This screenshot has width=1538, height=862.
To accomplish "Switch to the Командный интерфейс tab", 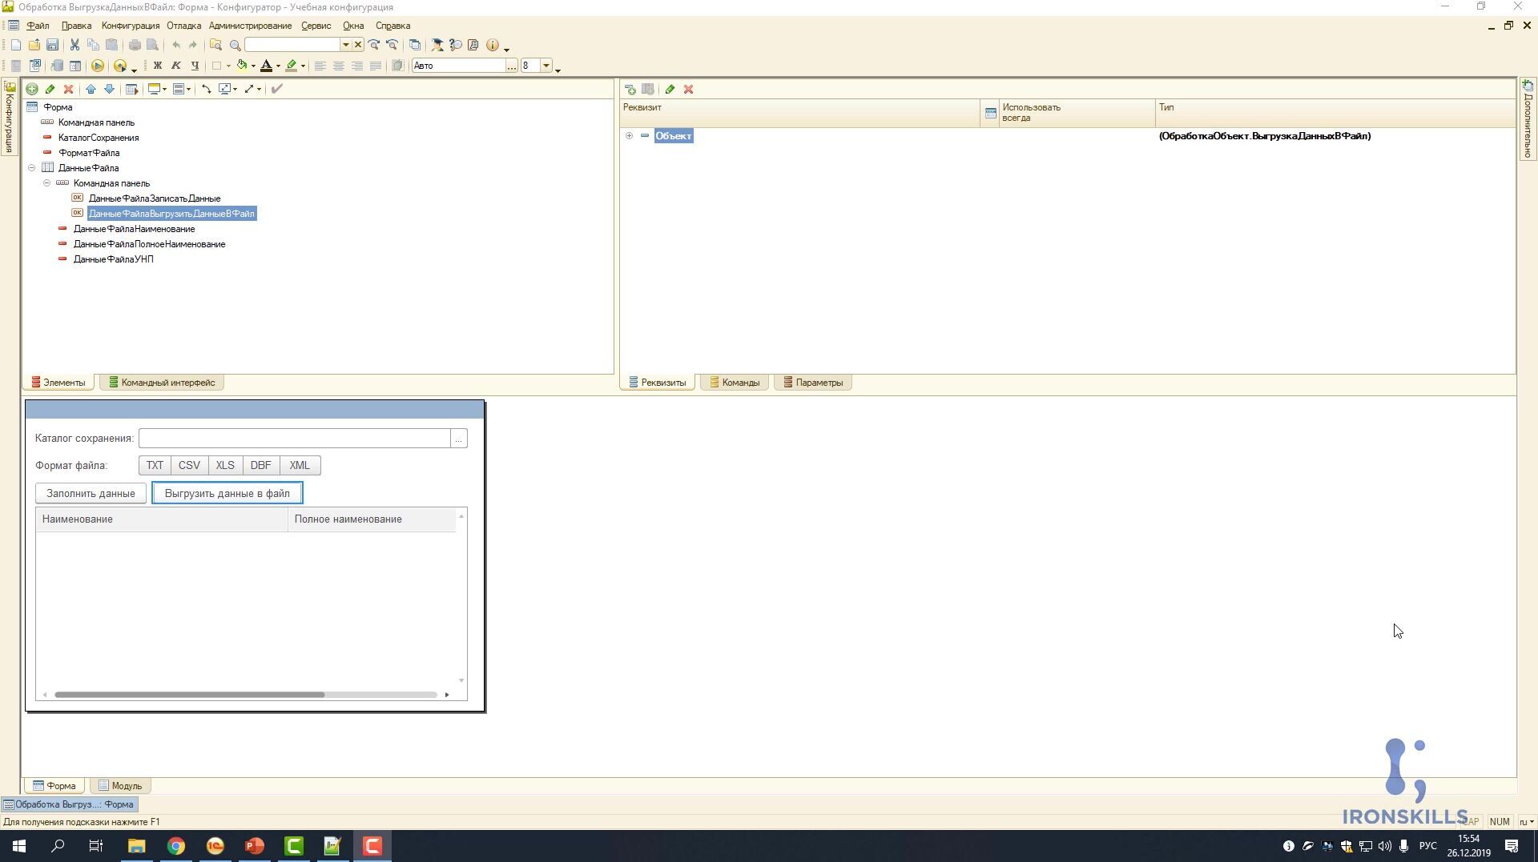I will point(162,383).
